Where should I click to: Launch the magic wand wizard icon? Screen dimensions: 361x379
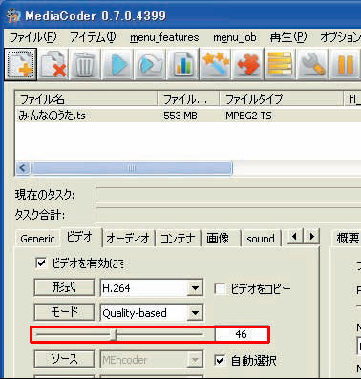(x=216, y=65)
